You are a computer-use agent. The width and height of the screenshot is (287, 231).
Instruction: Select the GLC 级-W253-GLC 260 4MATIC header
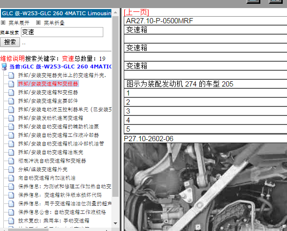coord(56,13)
